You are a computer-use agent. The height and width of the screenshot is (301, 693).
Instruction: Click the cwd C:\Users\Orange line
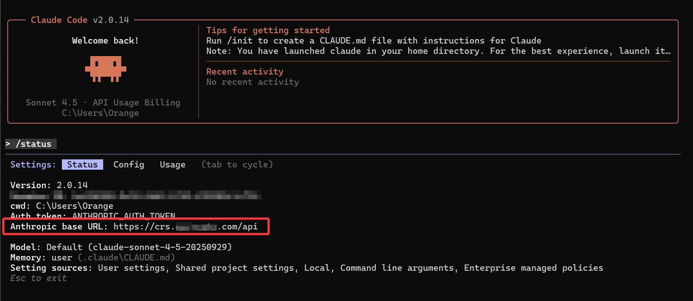[x=62, y=206]
